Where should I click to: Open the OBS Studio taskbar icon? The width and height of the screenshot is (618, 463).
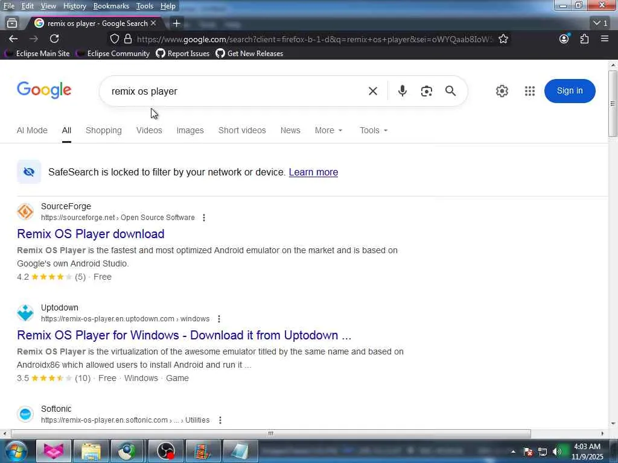click(165, 451)
